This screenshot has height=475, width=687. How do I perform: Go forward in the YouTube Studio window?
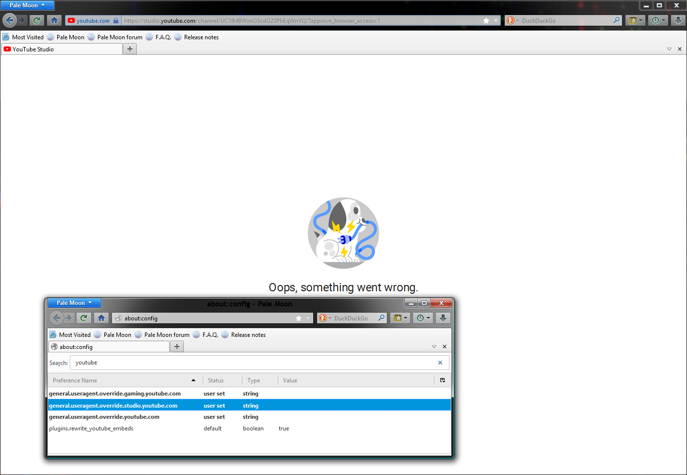pyautogui.click(x=21, y=20)
